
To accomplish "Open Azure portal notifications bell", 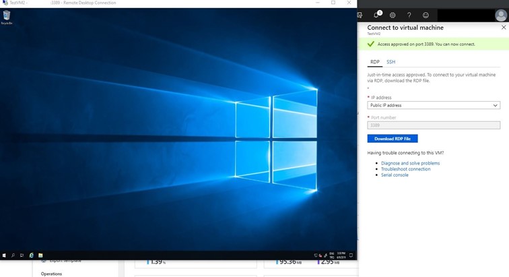I will [376, 15].
